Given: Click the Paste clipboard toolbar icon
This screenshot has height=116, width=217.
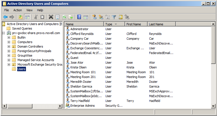Looking at the screenshot, I should click(42, 17).
